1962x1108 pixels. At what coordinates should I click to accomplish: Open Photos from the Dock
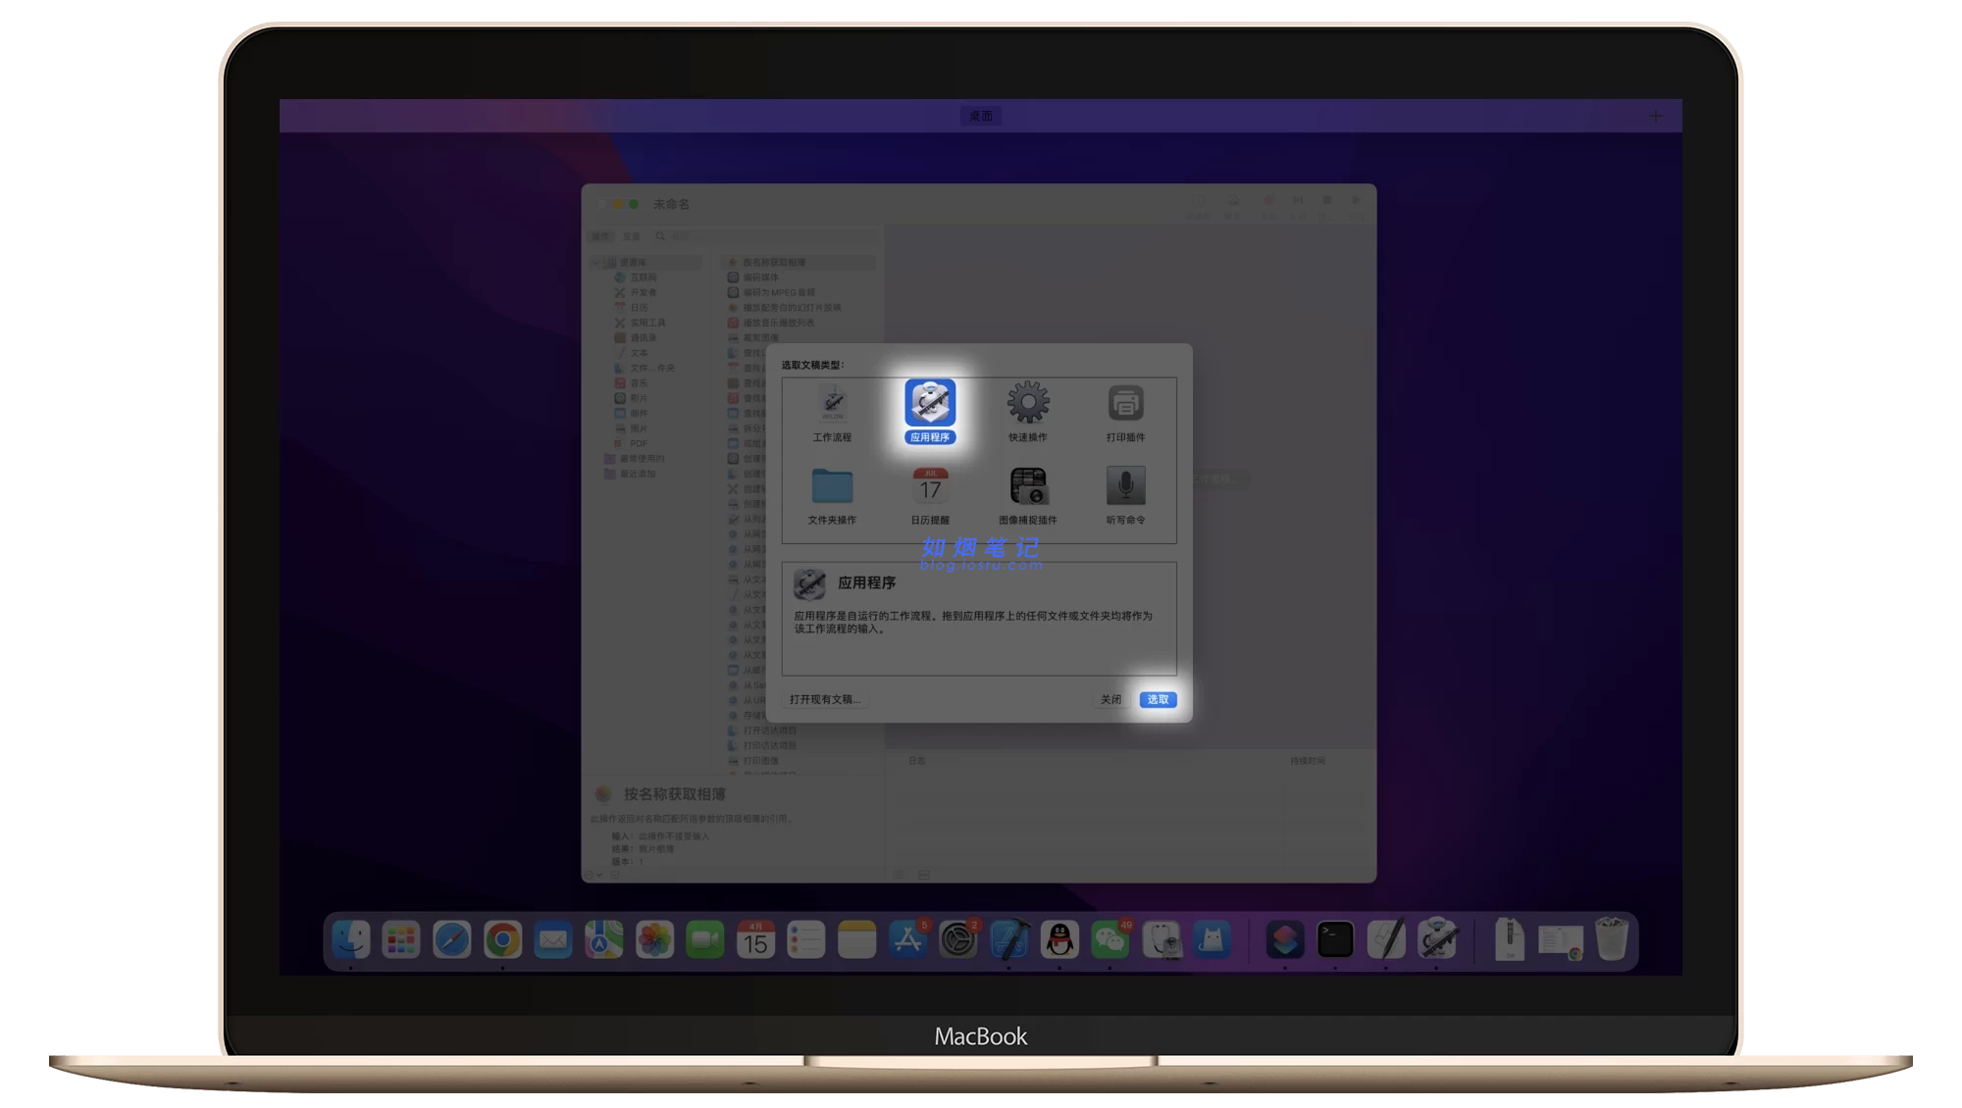[654, 940]
